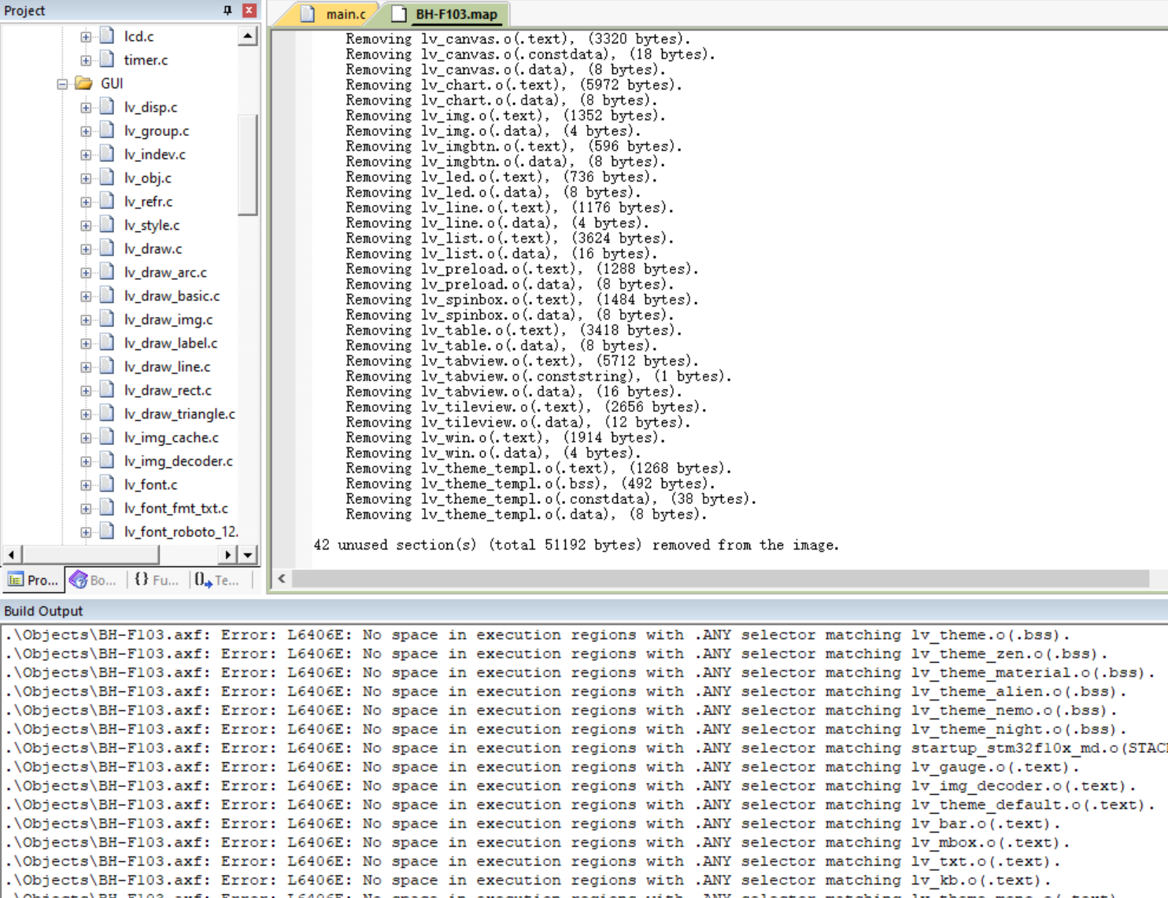Click the project tree scroll-up arrow
The height and width of the screenshot is (898, 1168).
248,36
